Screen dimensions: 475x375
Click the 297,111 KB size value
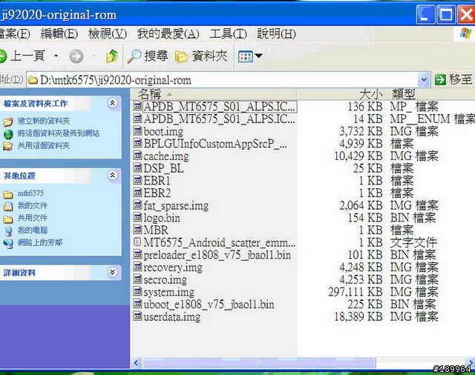(356, 292)
